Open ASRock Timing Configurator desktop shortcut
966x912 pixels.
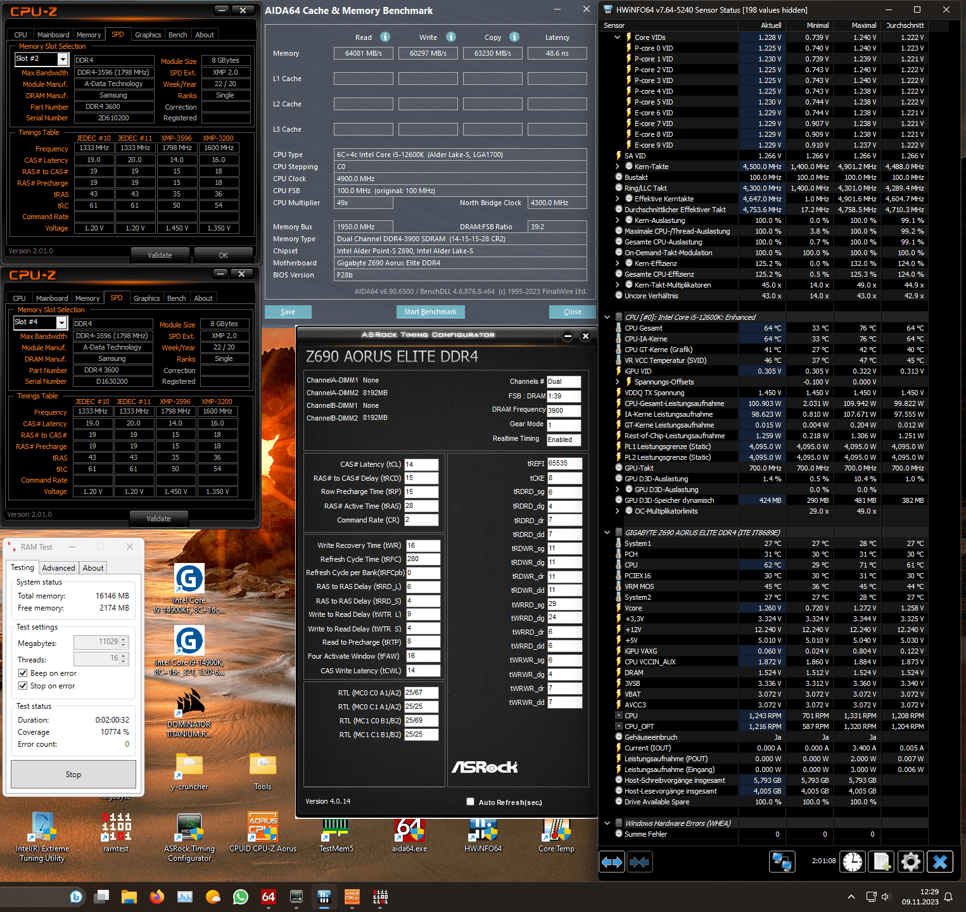tap(189, 837)
